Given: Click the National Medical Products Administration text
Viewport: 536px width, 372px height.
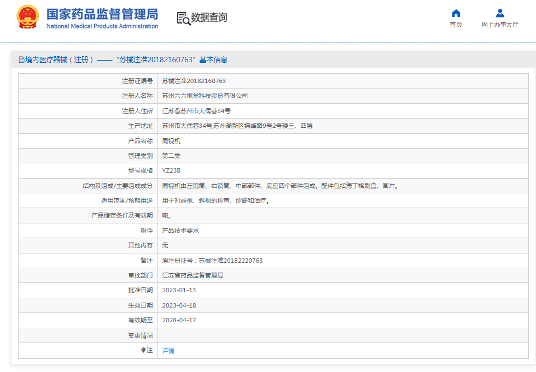Looking at the screenshot, I should 102,26.
